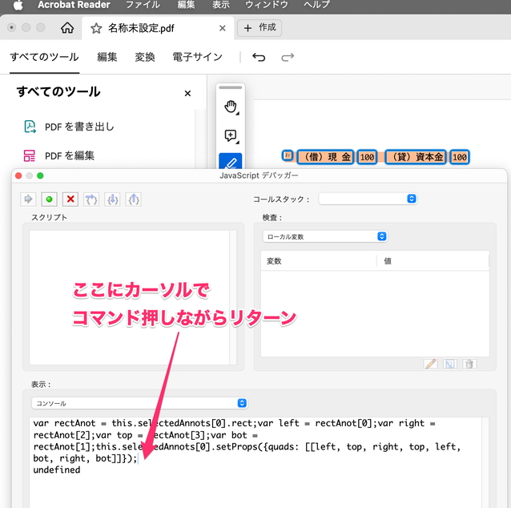Click the toolbar drag handle above Hand tool
The width and height of the screenshot is (511, 508).
point(231,87)
